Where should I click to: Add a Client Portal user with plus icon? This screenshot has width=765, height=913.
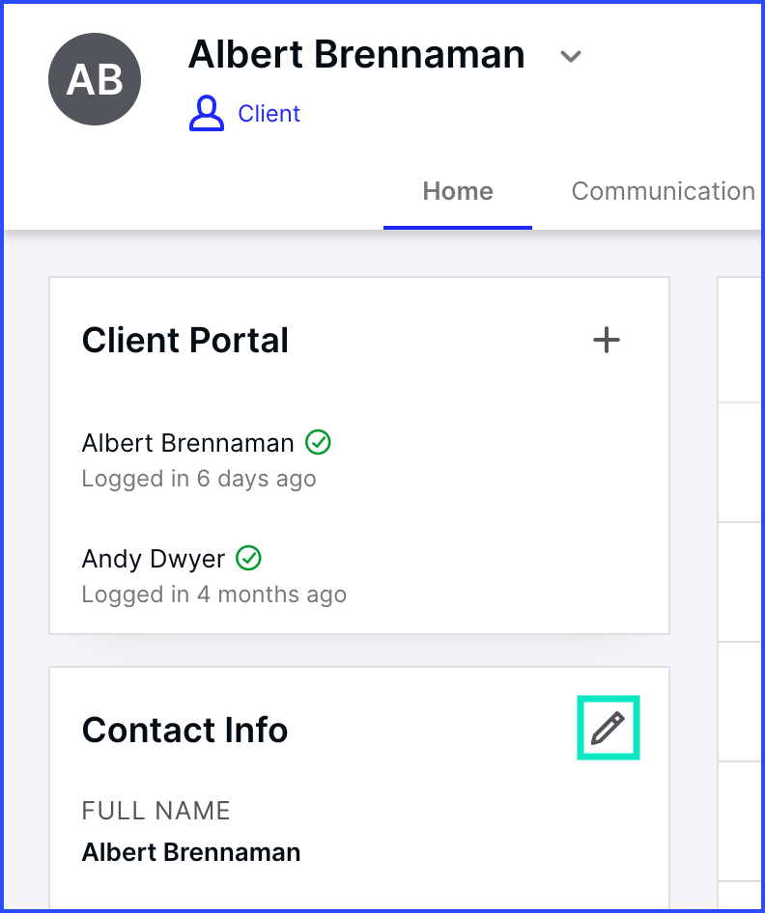[x=607, y=340]
